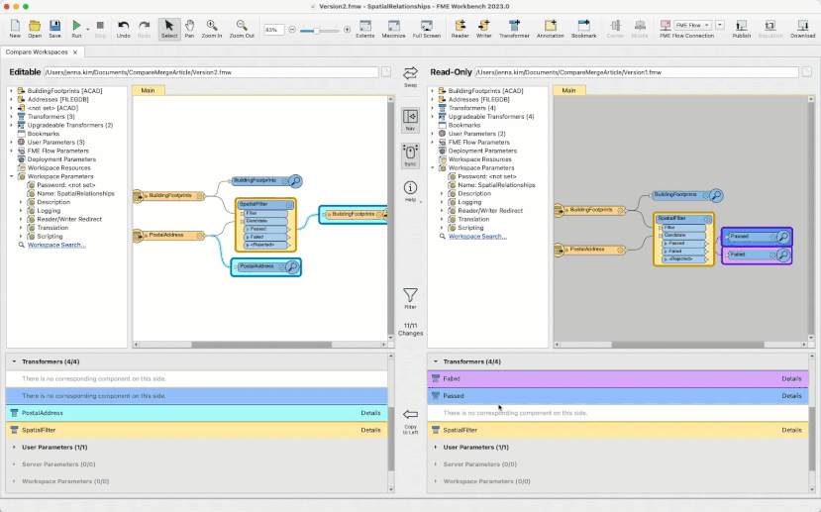Open Details for PostalAddress row
The image size is (821, 512).
(370, 413)
